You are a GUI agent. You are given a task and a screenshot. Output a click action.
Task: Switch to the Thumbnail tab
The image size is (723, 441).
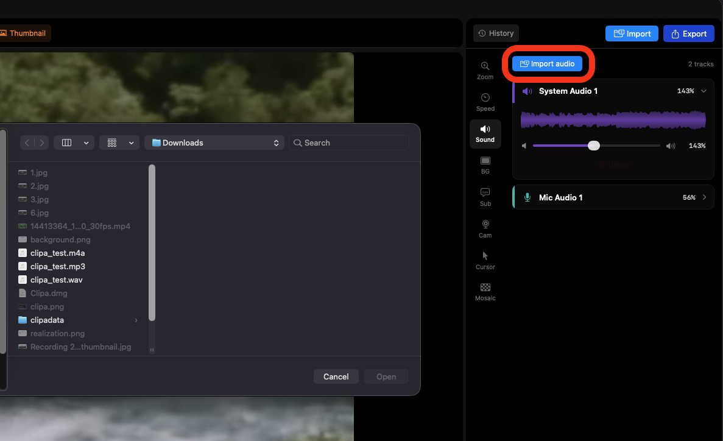[x=23, y=34]
